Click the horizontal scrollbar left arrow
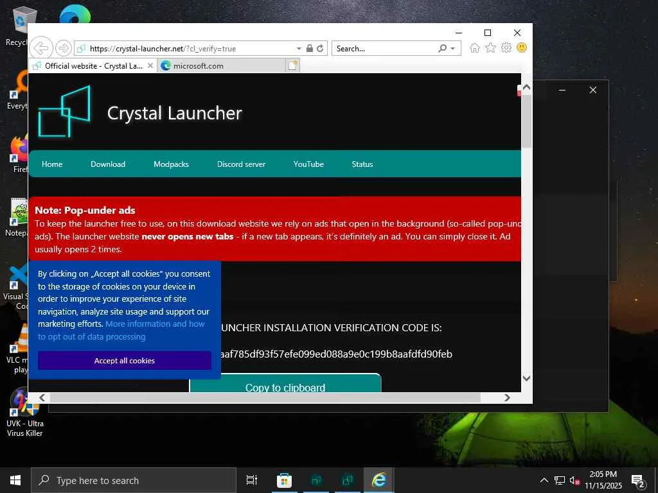Image resolution: width=658 pixels, height=493 pixels. pos(42,397)
